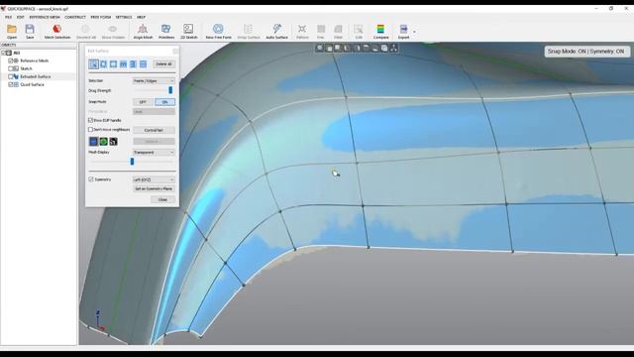Collapse the All tree node

[3, 53]
